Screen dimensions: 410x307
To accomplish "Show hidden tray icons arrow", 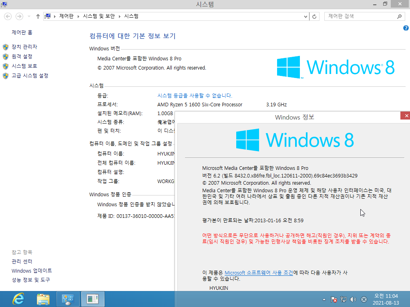I will click(x=324, y=299).
